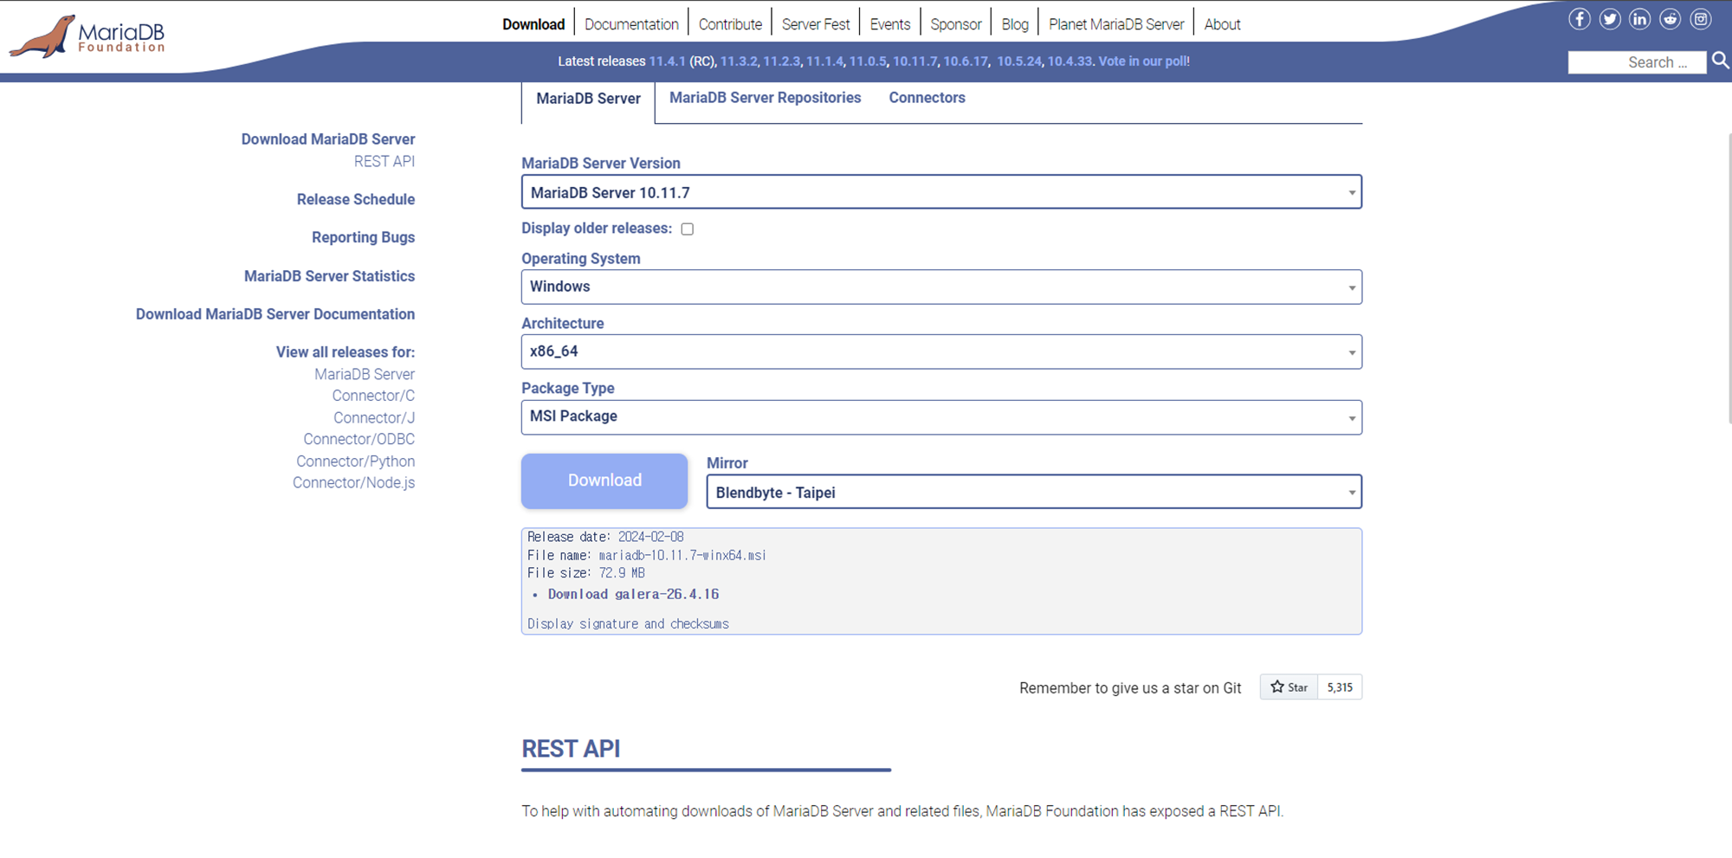This screenshot has height=858, width=1732.
Task: Open the Package Type dropdown
Action: (x=941, y=416)
